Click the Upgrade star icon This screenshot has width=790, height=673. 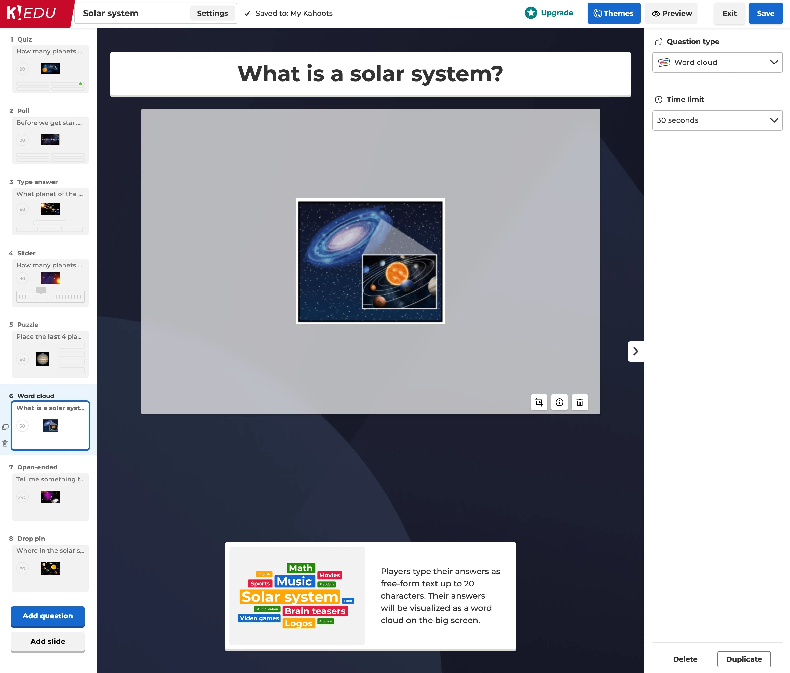(531, 13)
